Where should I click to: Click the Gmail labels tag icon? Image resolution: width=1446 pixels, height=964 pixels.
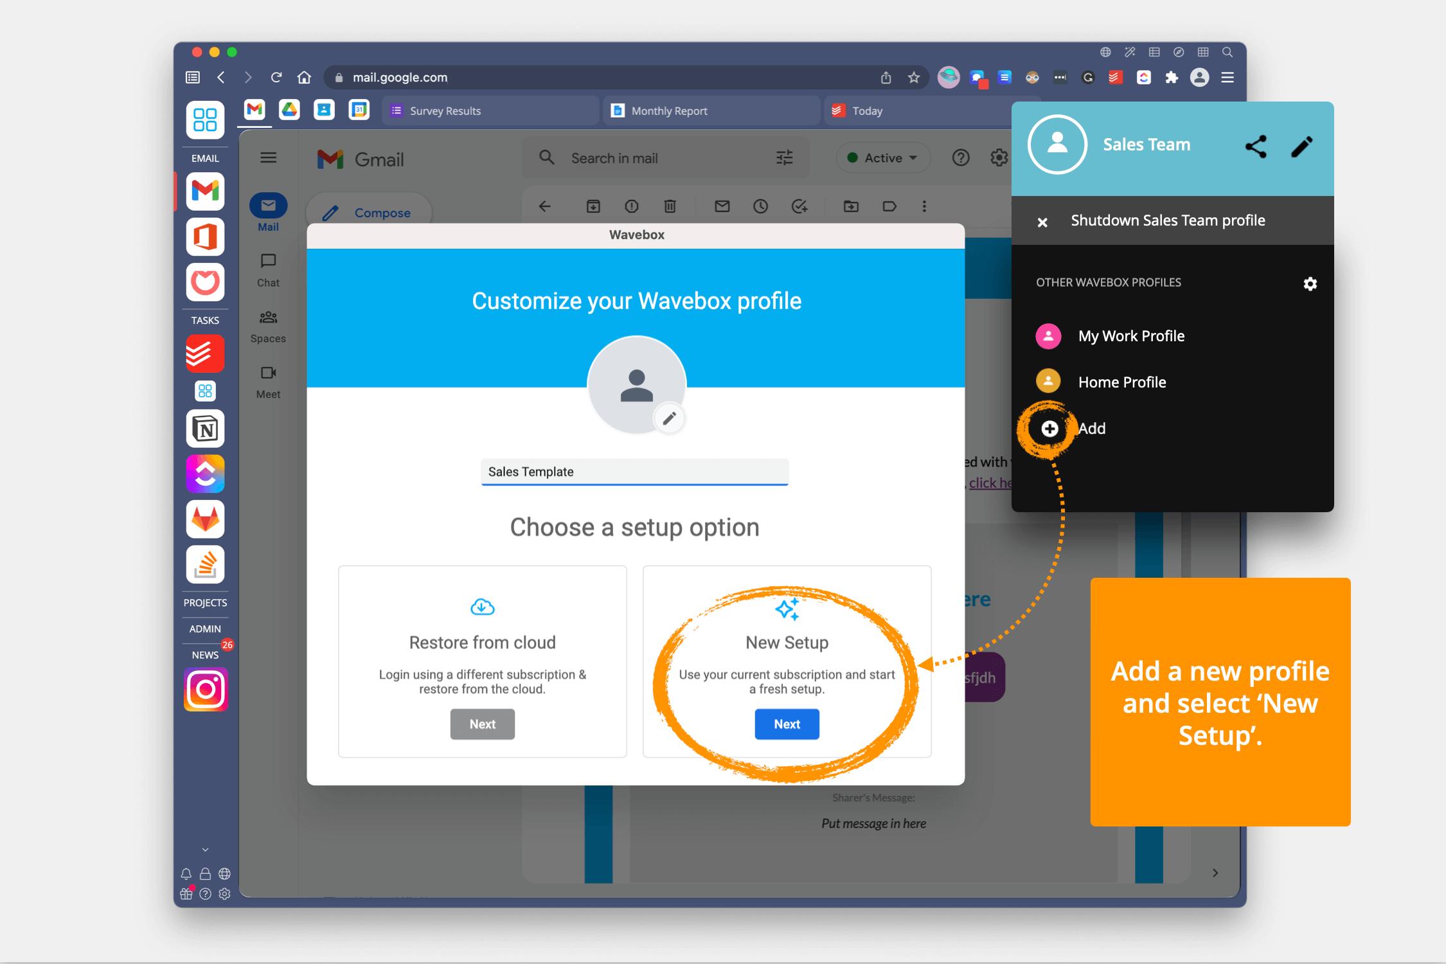click(889, 206)
